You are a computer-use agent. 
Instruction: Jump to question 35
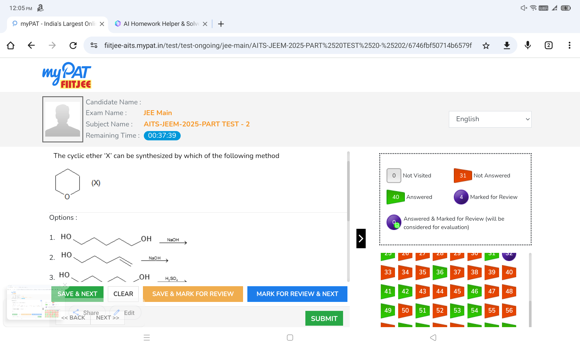(423, 272)
